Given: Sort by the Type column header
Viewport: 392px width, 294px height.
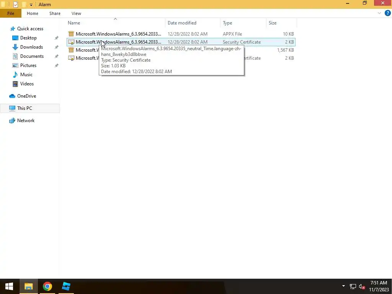Looking at the screenshot, I should (227, 23).
